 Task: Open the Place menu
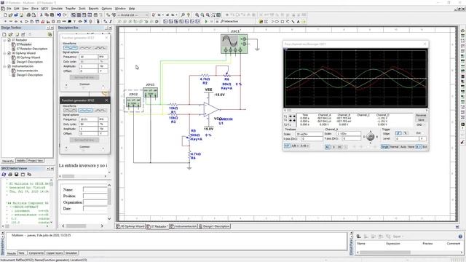[x=35, y=9]
